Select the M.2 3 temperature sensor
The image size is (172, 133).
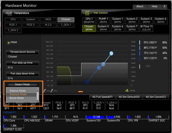(48, 25)
